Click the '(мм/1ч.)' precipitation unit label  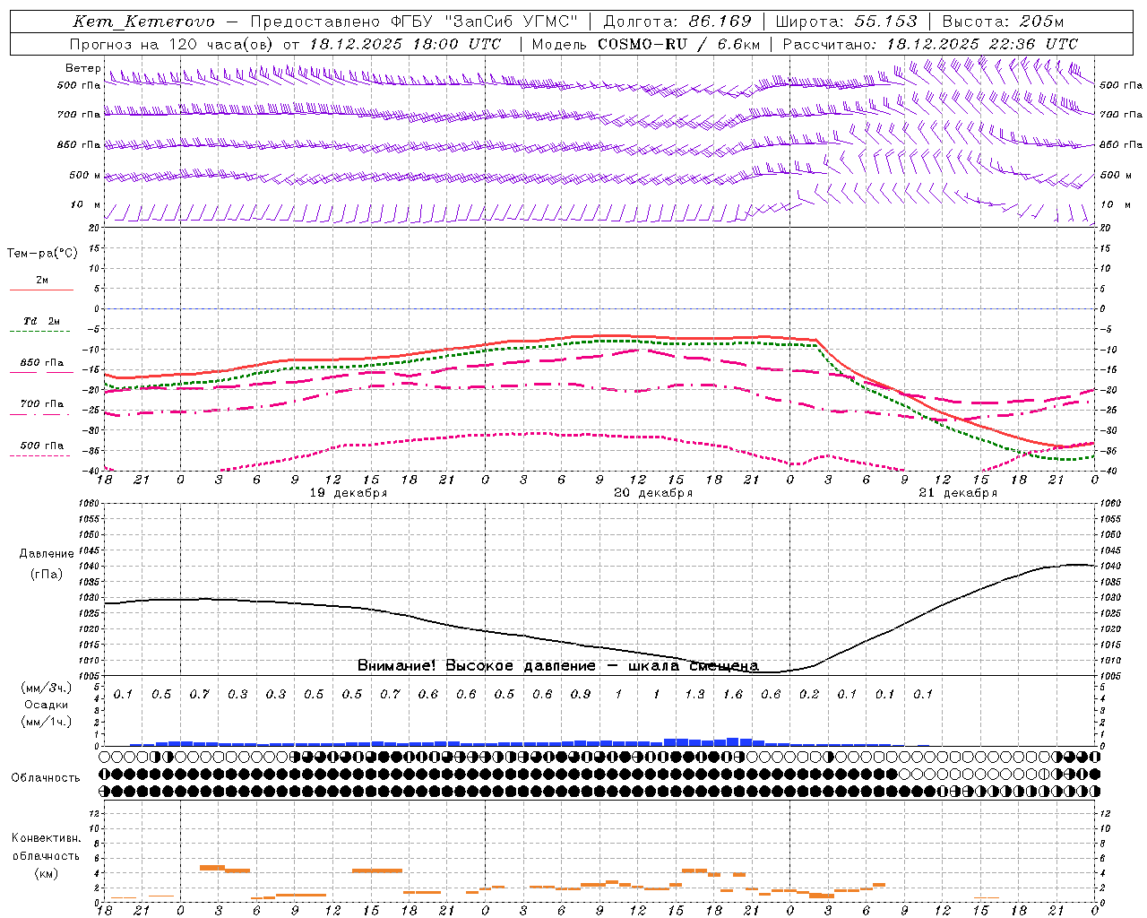click(47, 722)
